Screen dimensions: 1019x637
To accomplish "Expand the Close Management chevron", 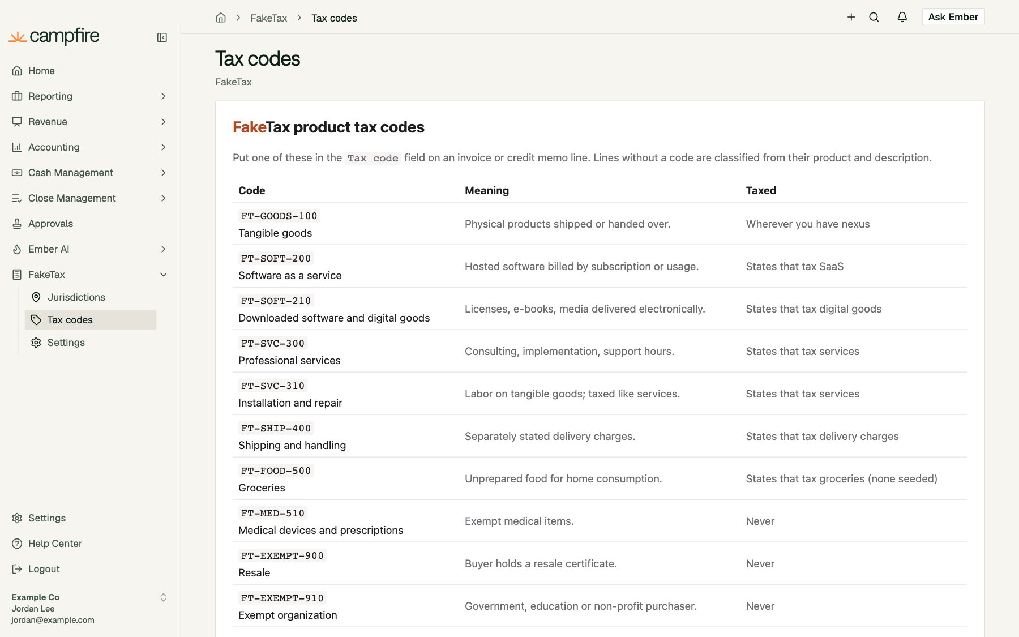I will click(x=163, y=198).
